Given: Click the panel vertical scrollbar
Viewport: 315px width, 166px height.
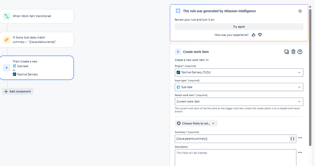Looking at the screenshot, I should [x=310, y=77].
